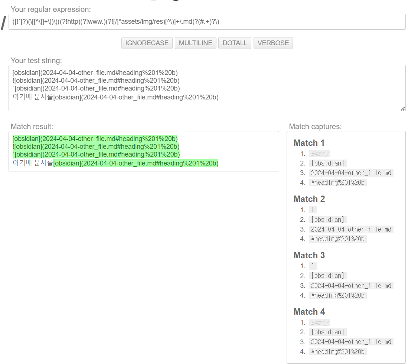The width and height of the screenshot is (408, 364).
Task: Click the test string line starting with backtick
Action: [96, 88]
